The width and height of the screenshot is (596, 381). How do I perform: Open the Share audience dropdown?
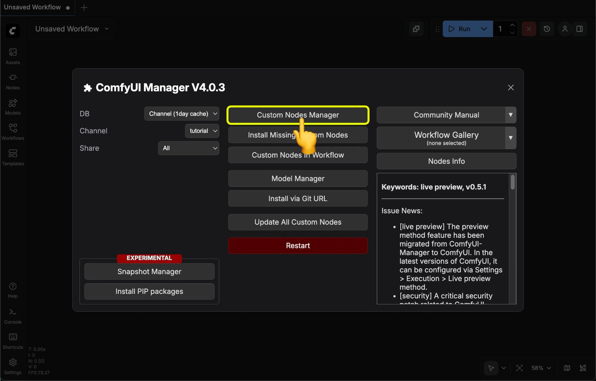[188, 148]
